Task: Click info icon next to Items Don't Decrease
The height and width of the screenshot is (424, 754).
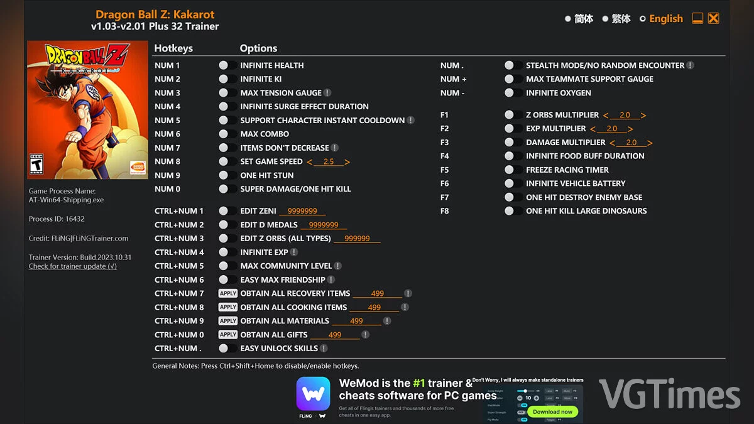Action: pyautogui.click(x=335, y=148)
